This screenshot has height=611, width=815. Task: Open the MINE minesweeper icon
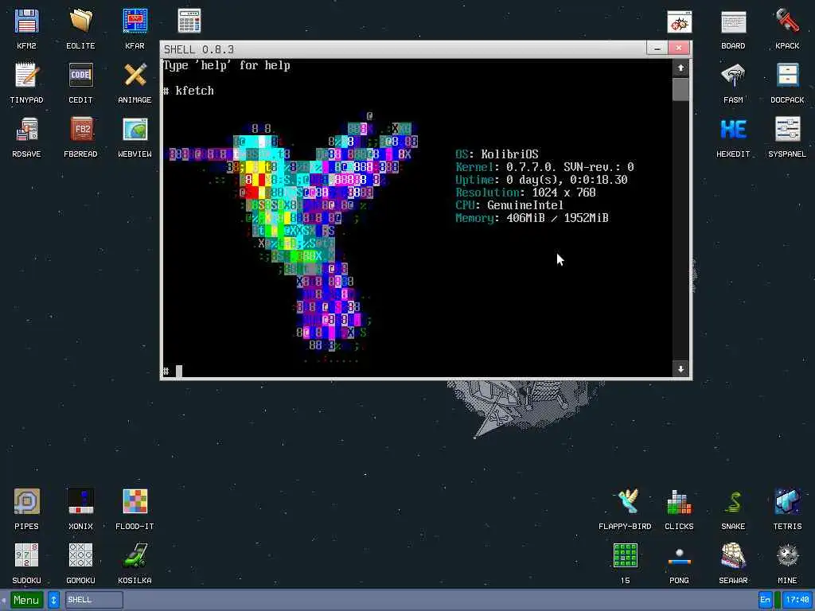787,556
